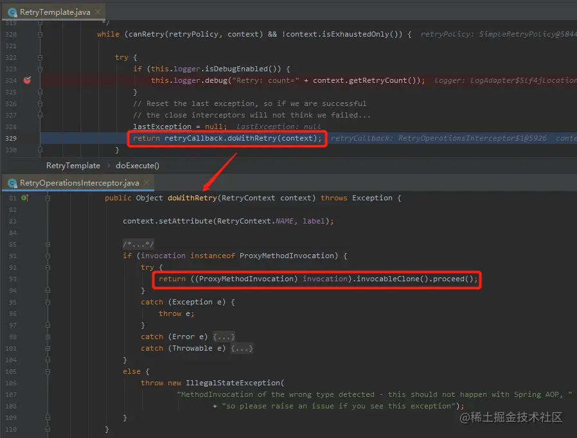Click isExhaustedOnly() on line 320
577x438 pixels.
(x=362, y=34)
